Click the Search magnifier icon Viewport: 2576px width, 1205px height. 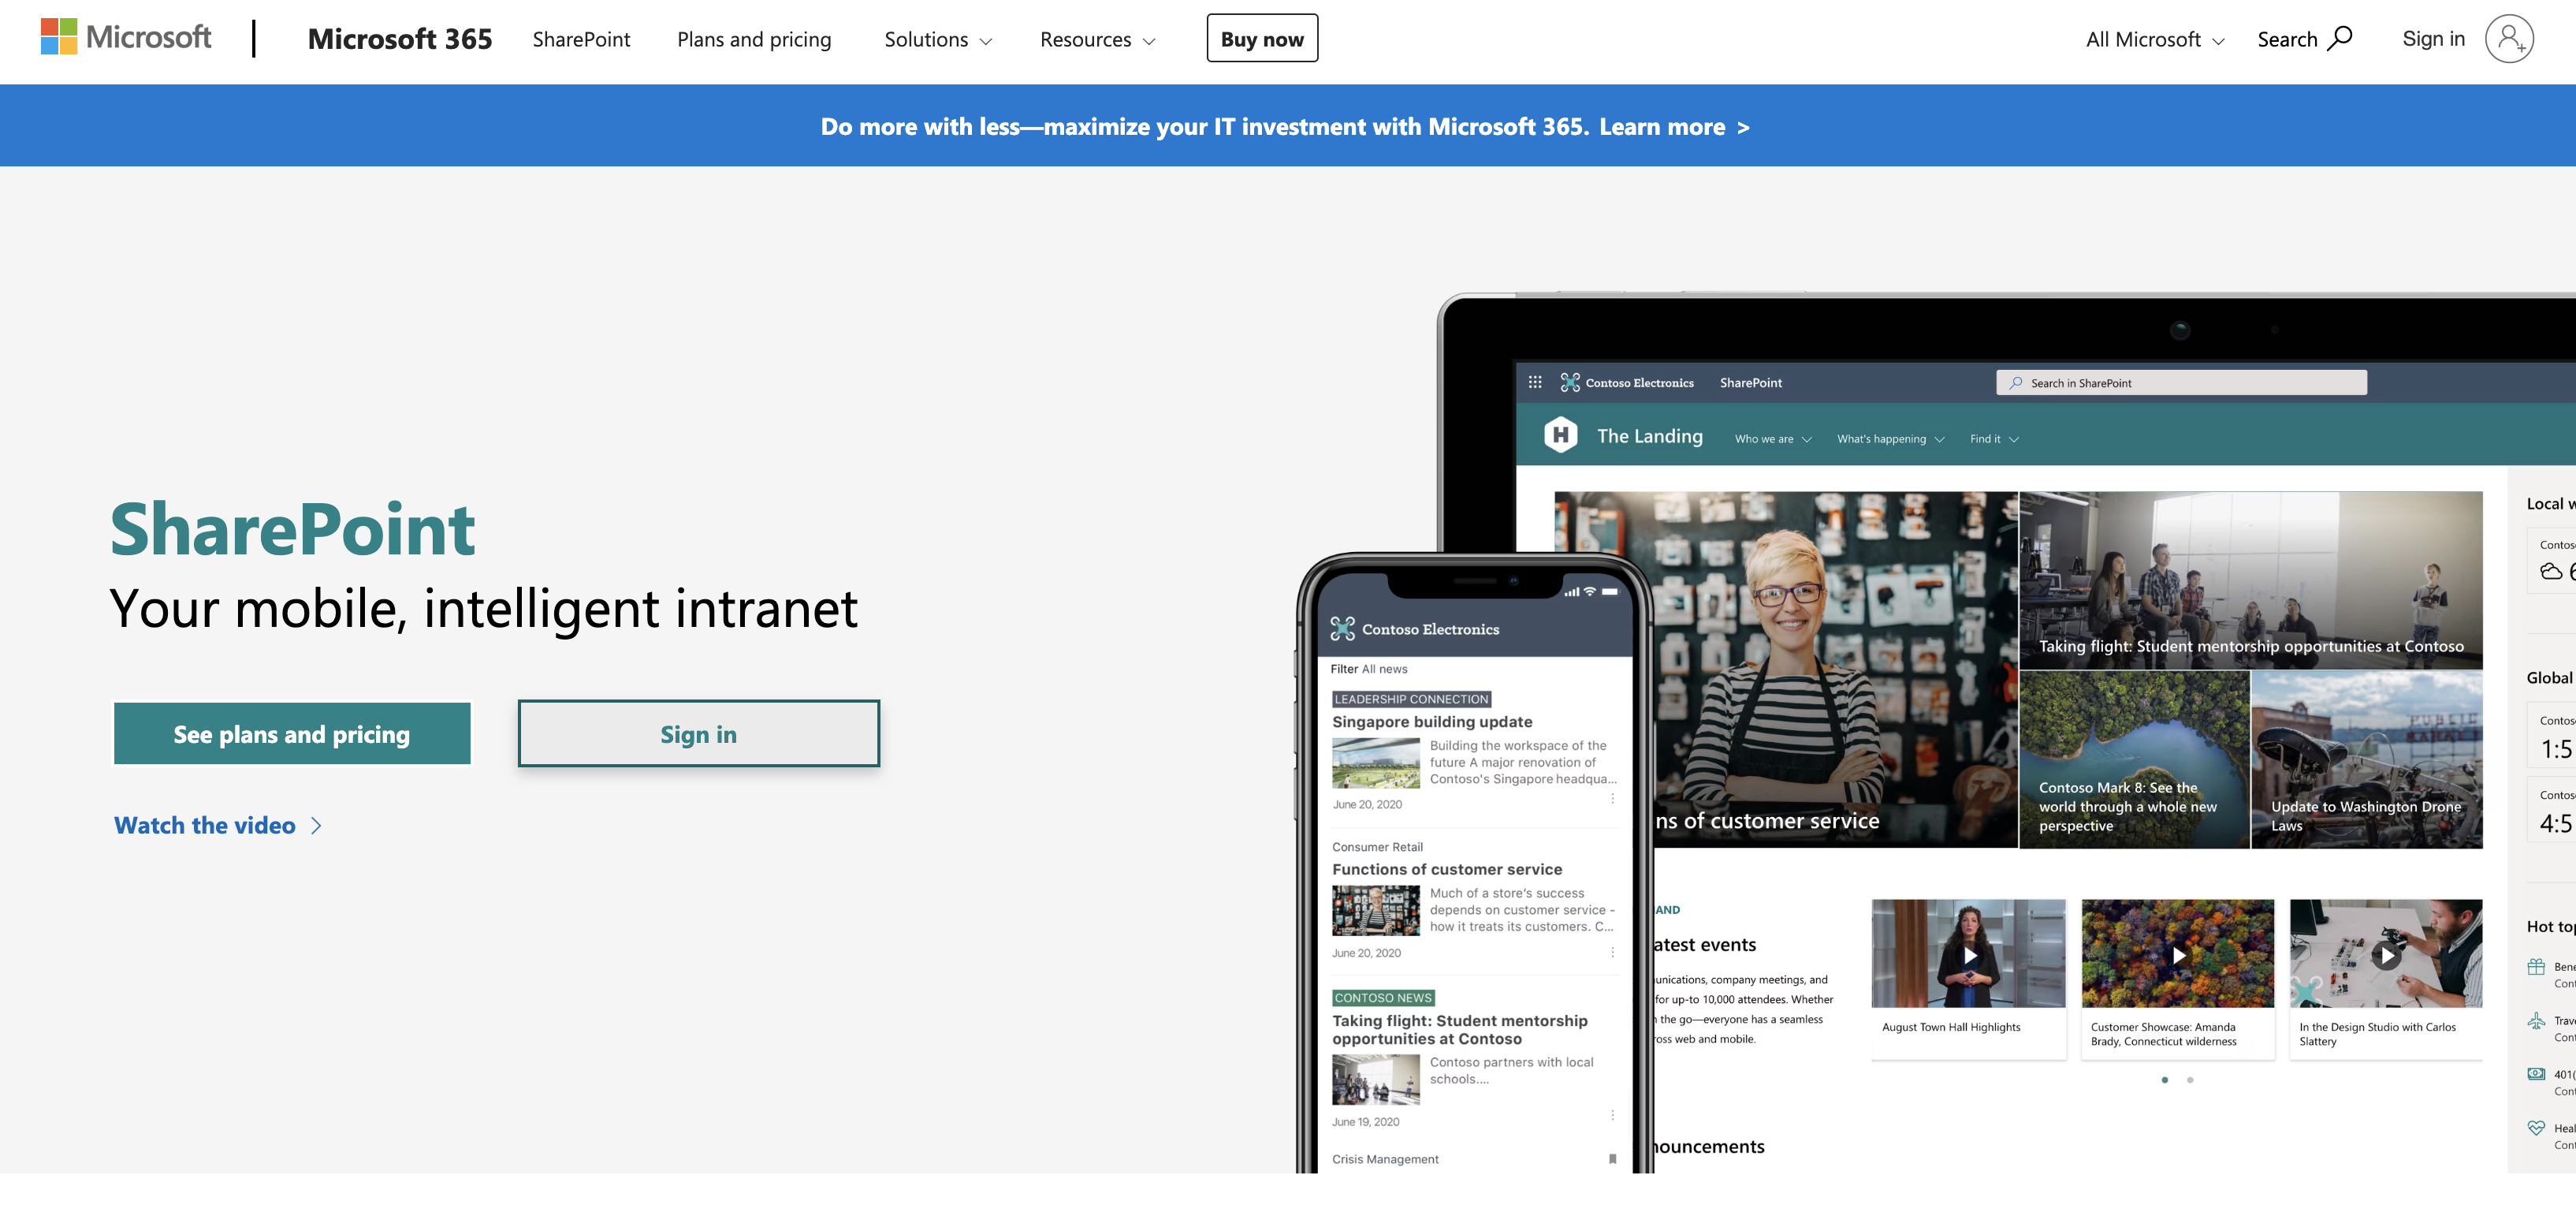(x=2340, y=38)
